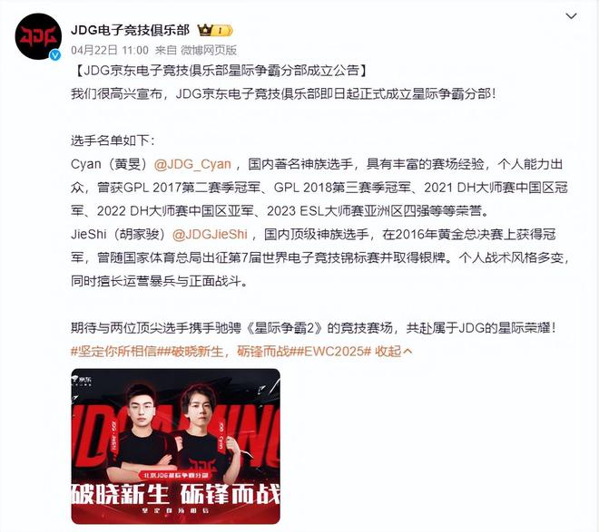Open JDG电子竞技俱乐部 account name

pyautogui.click(x=130, y=30)
